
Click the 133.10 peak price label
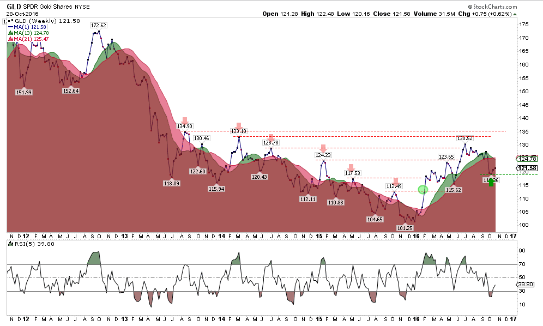click(239, 131)
